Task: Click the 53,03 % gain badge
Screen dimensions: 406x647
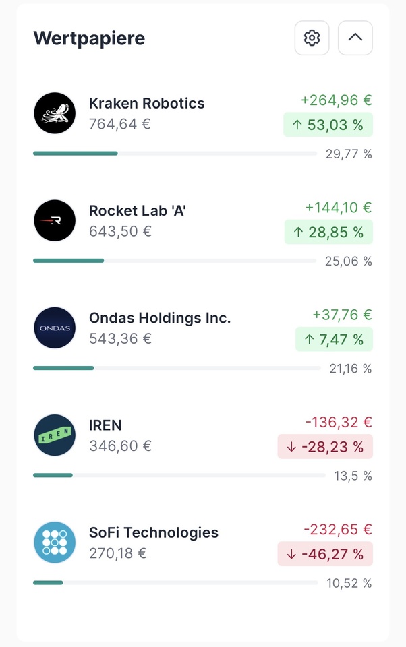Action: [328, 125]
